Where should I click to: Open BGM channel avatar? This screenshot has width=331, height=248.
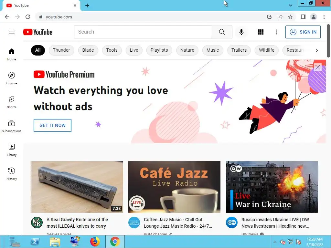(134, 222)
